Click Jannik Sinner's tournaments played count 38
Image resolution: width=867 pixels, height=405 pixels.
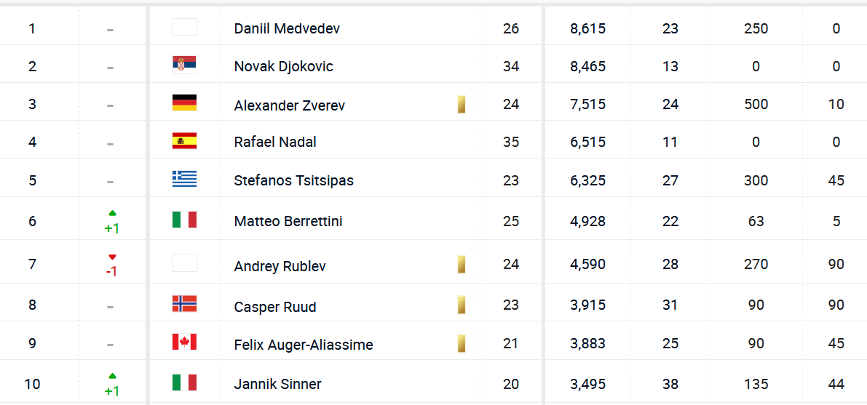pos(670,384)
